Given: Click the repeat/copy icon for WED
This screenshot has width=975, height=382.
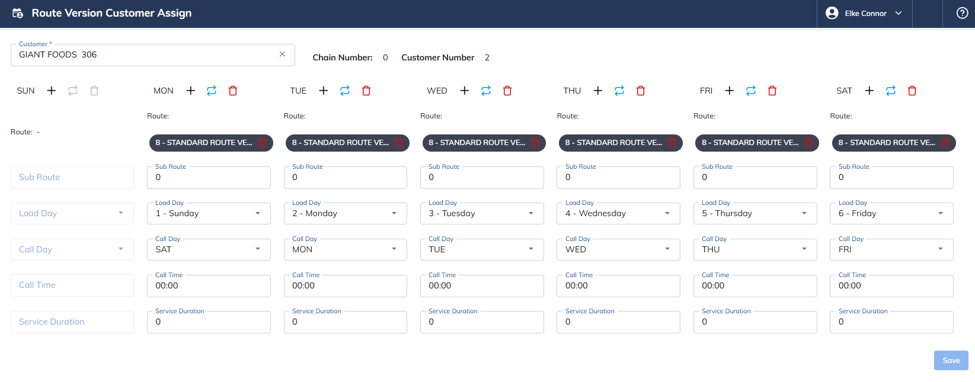Looking at the screenshot, I should pos(486,91).
